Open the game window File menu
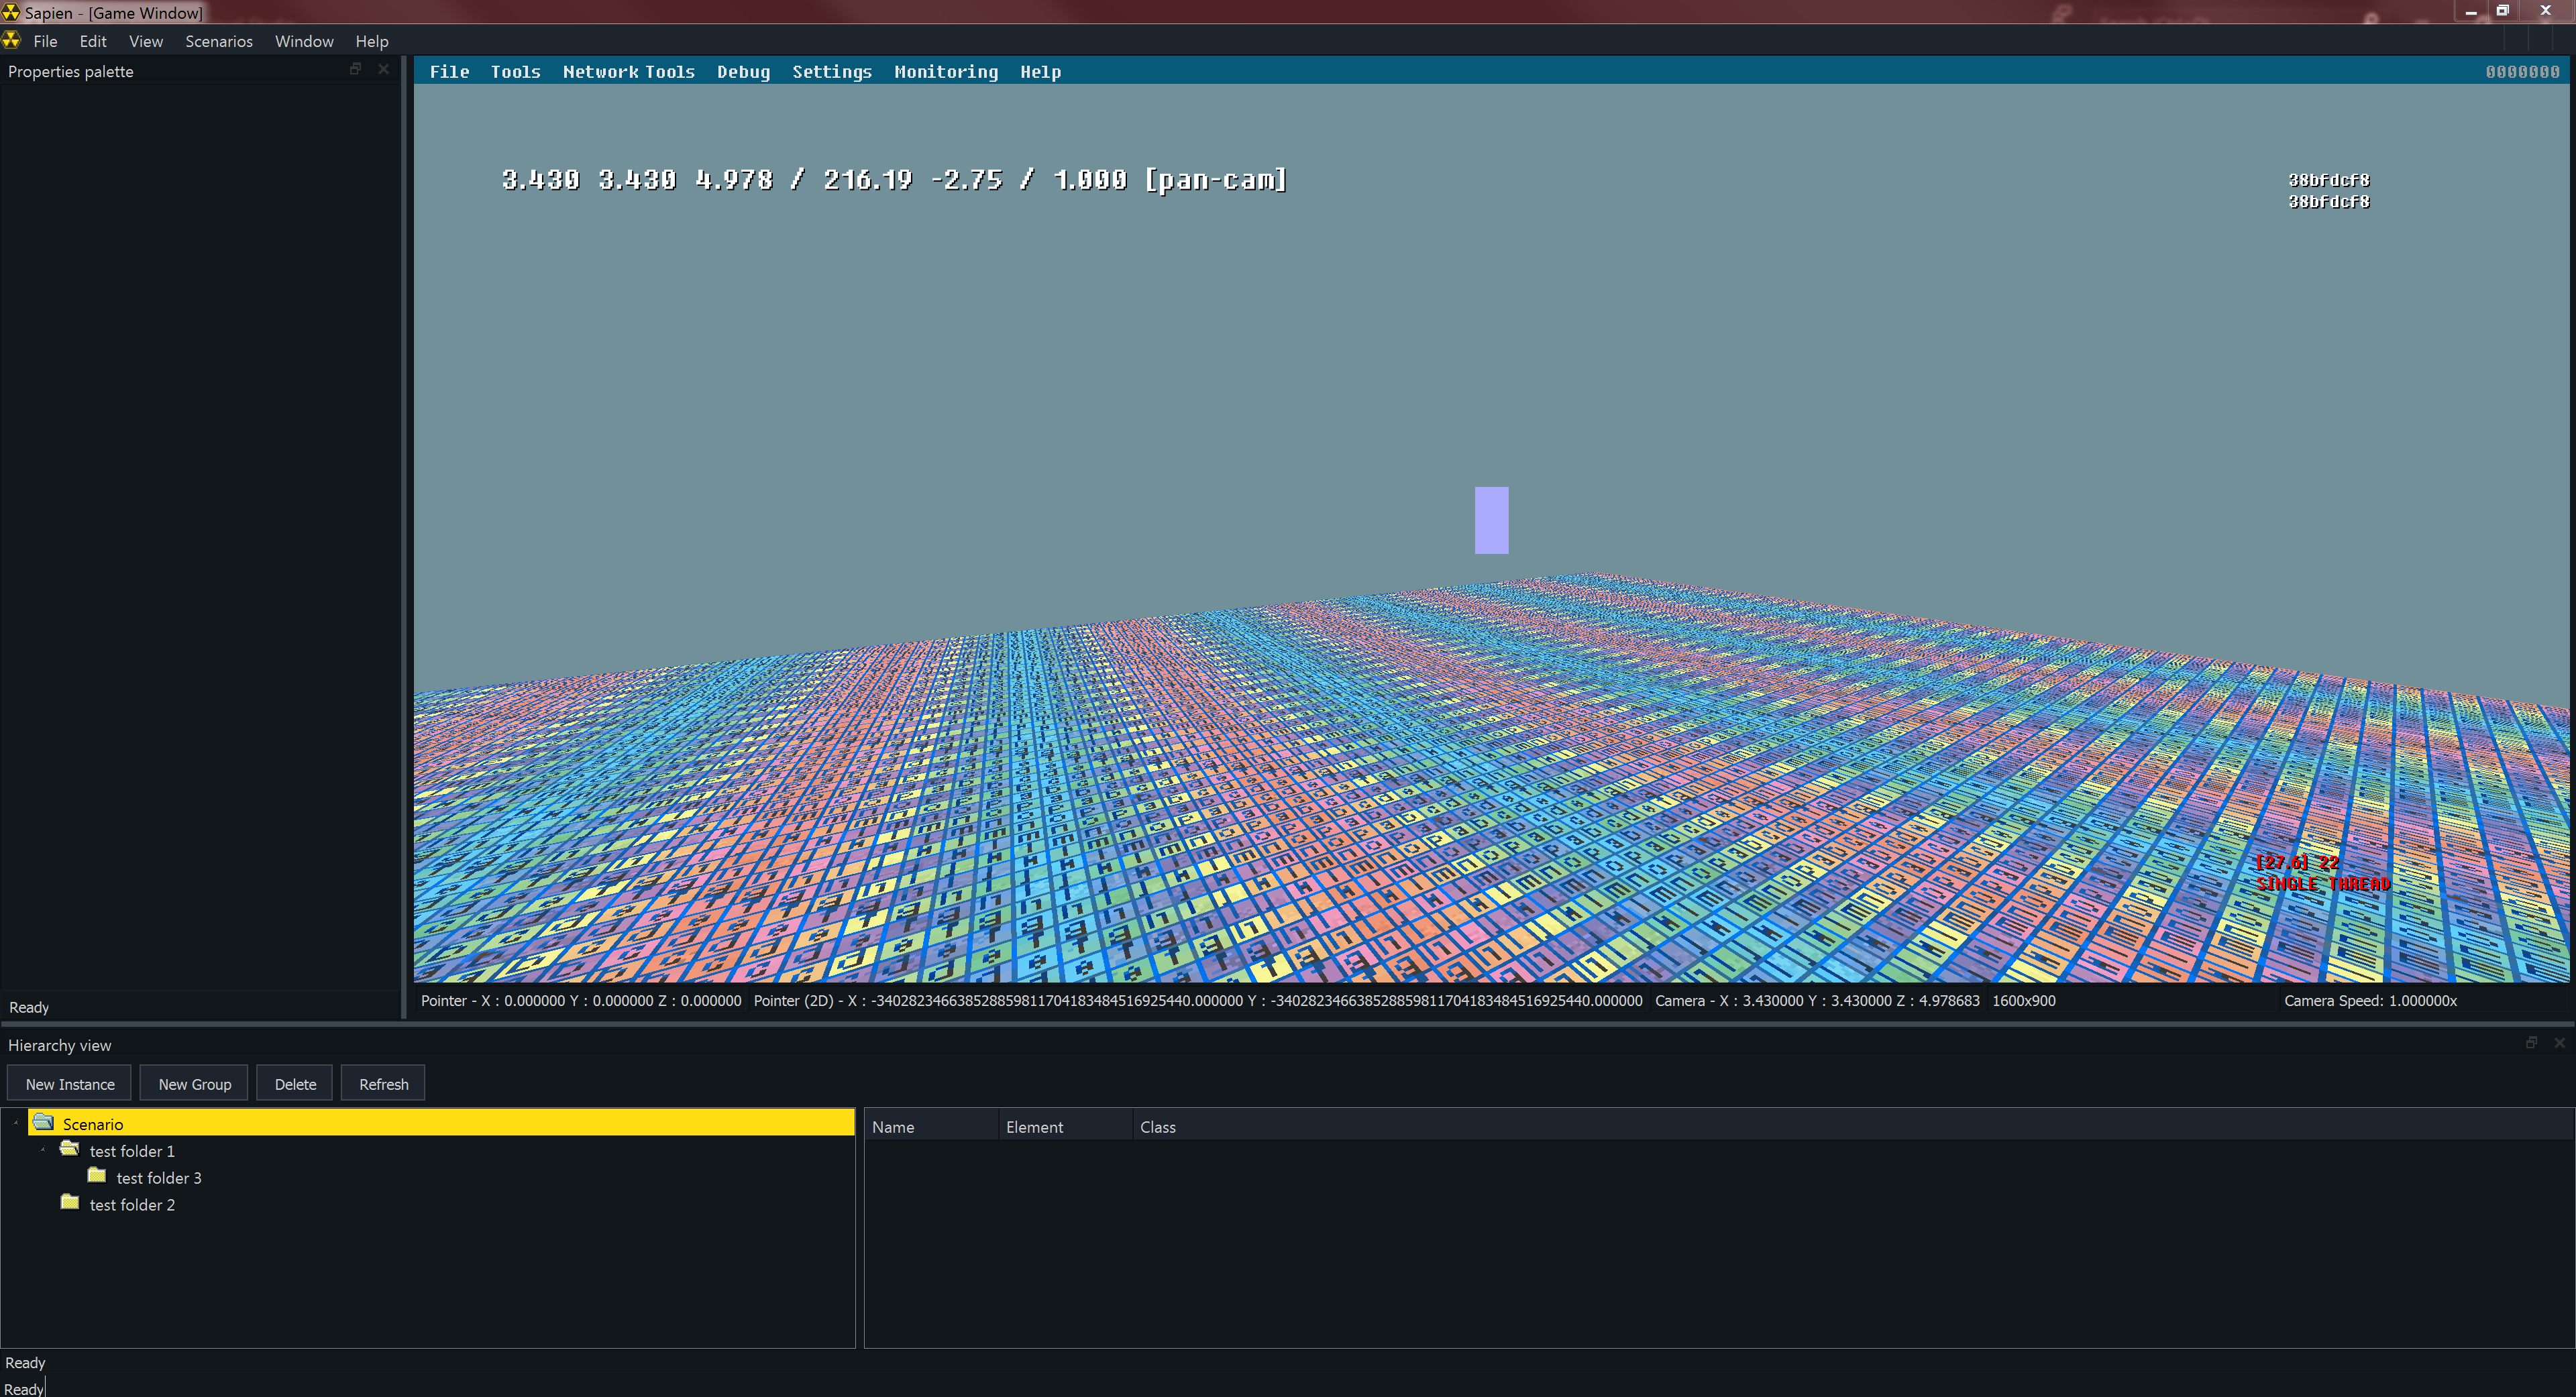Screen dimensions: 2576x1397 (x=449, y=72)
